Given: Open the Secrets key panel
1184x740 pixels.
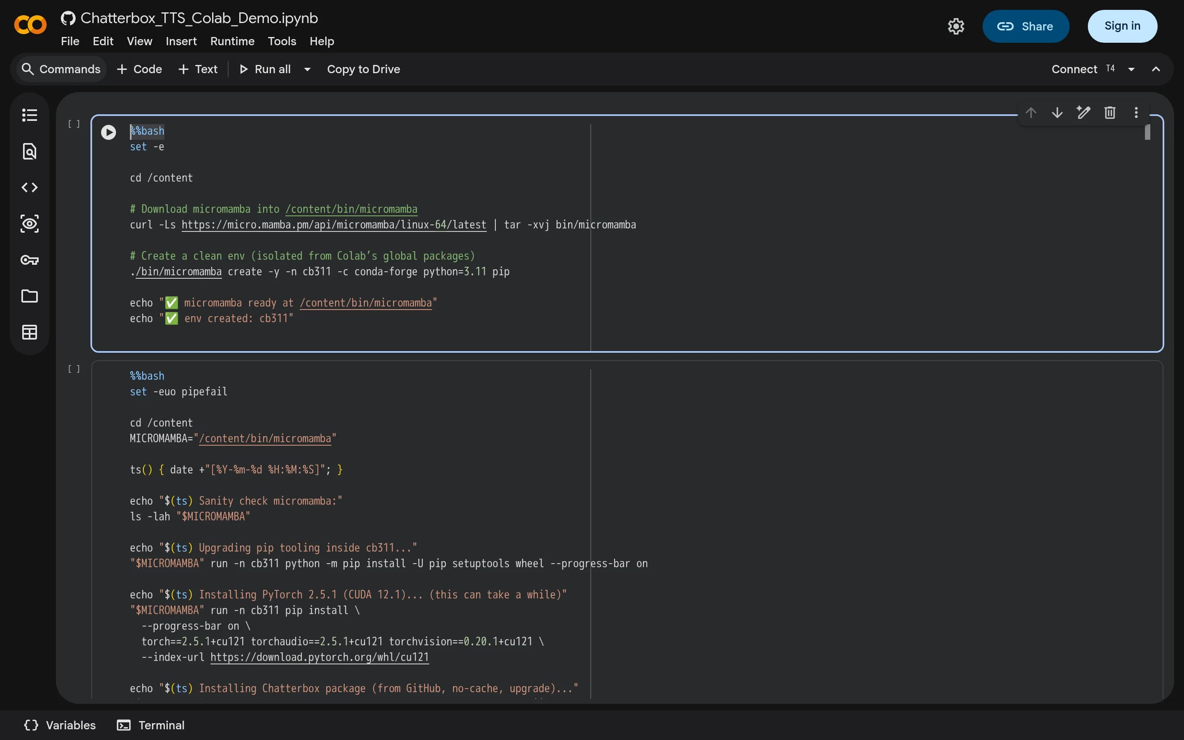Looking at the screenshot, I should coord(29,260).
